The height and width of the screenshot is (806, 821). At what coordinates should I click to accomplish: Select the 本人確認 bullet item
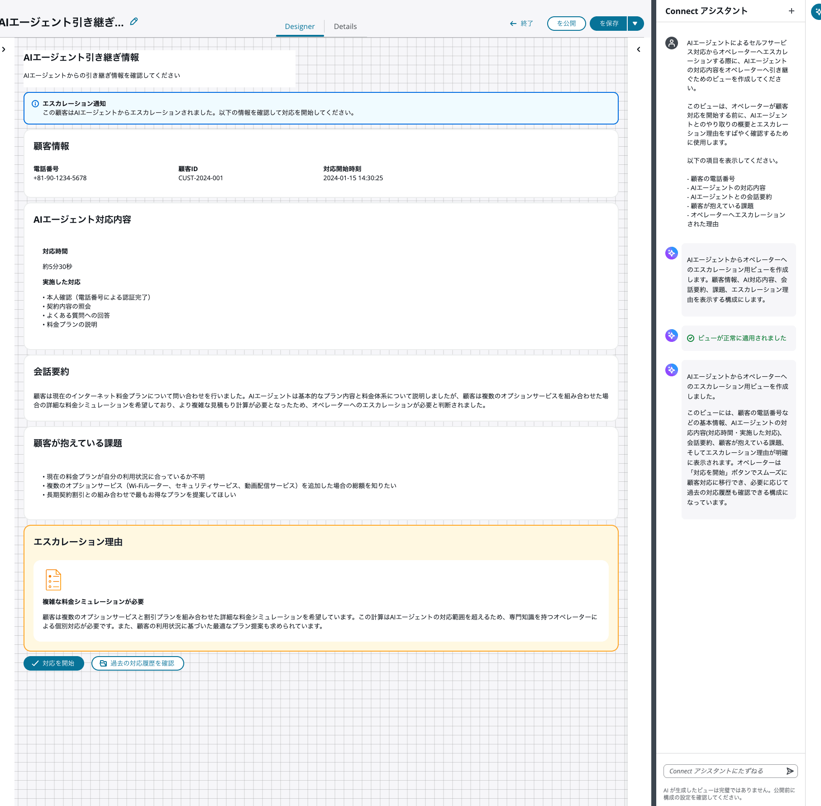pyautogui.click(x=97, y=297)
